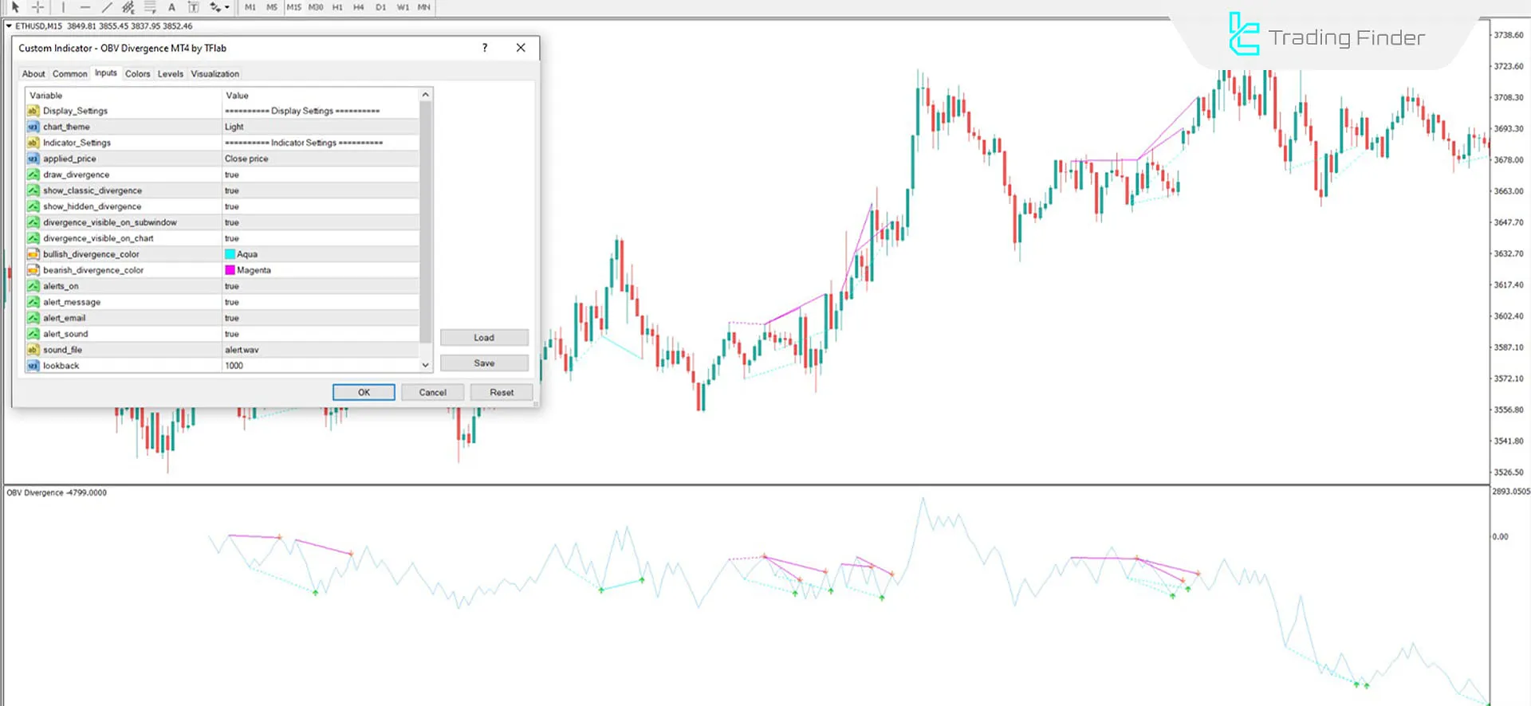Select the trendline drawing tool

pyautogui.click(x=107, y=7)
